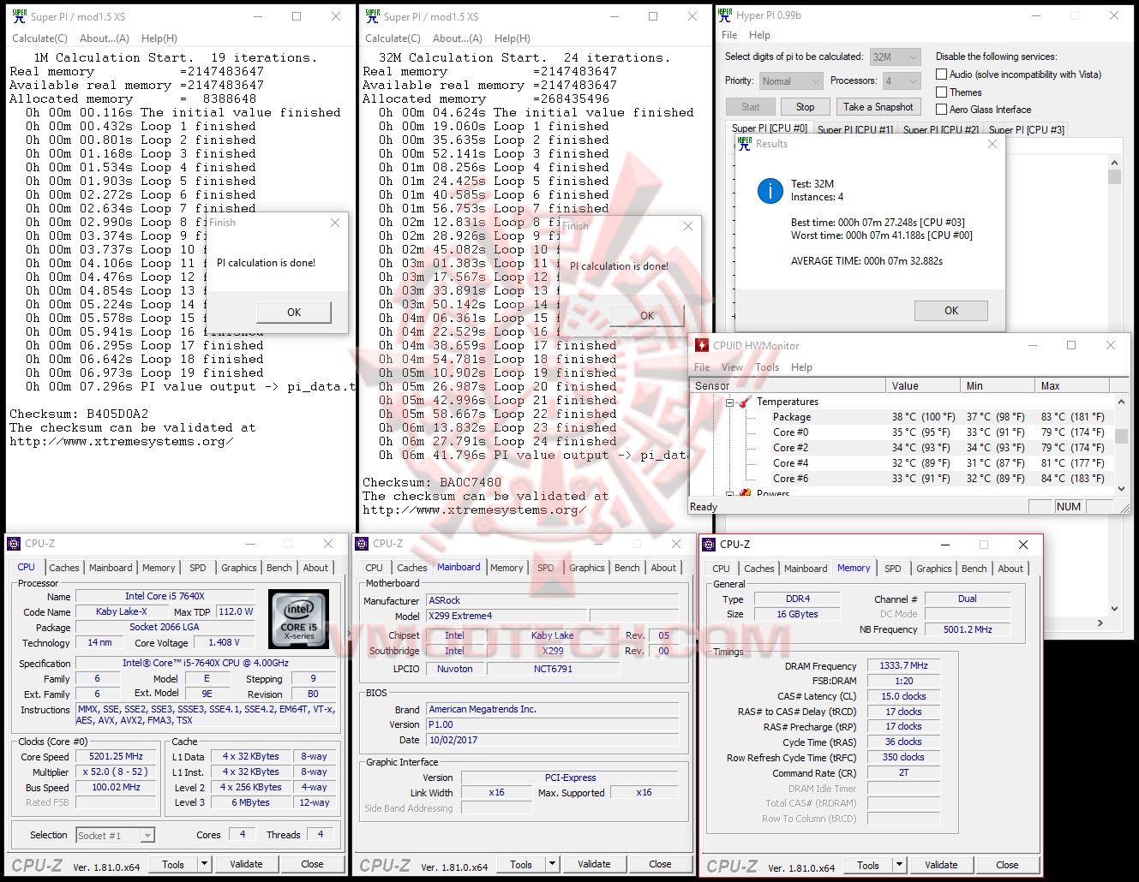
Task: Click the Take a Snapshot button
Action: [x=878, y=107]
